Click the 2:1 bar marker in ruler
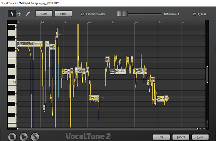The image size is (216, 141). tap(42, 22)
